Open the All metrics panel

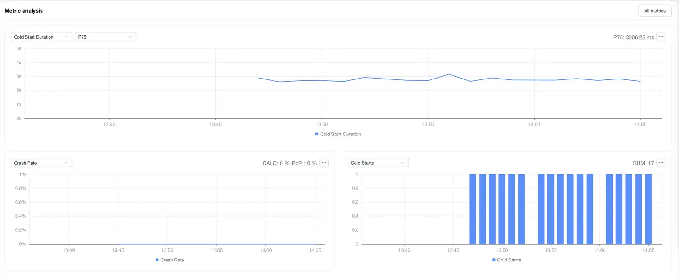[654, 11]
